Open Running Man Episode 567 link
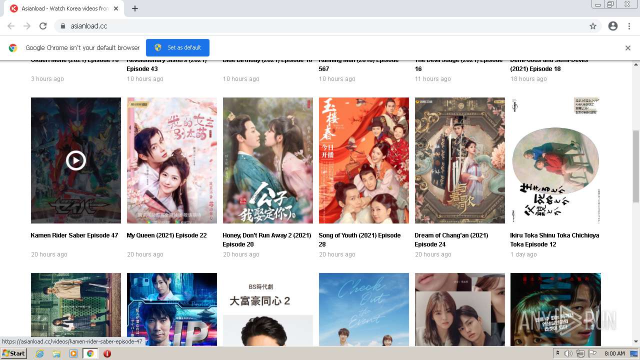Screen dimensions: 640x360 click(358, 64)
